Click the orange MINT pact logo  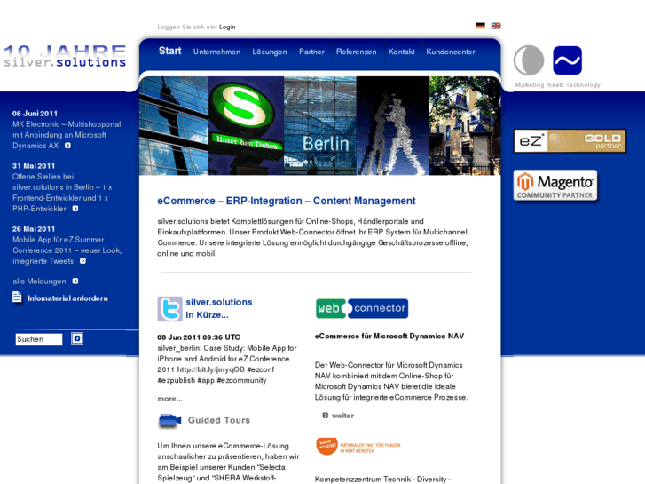(358, 447)
